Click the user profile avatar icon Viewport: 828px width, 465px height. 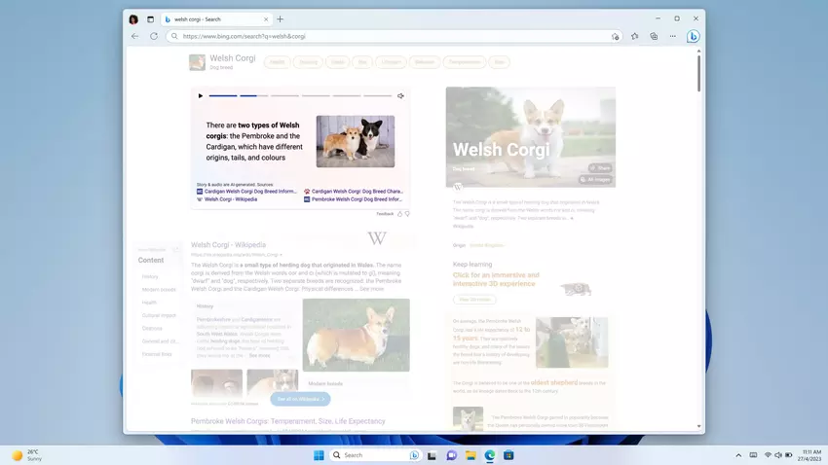pyautogui.click(x=133, y=18)
